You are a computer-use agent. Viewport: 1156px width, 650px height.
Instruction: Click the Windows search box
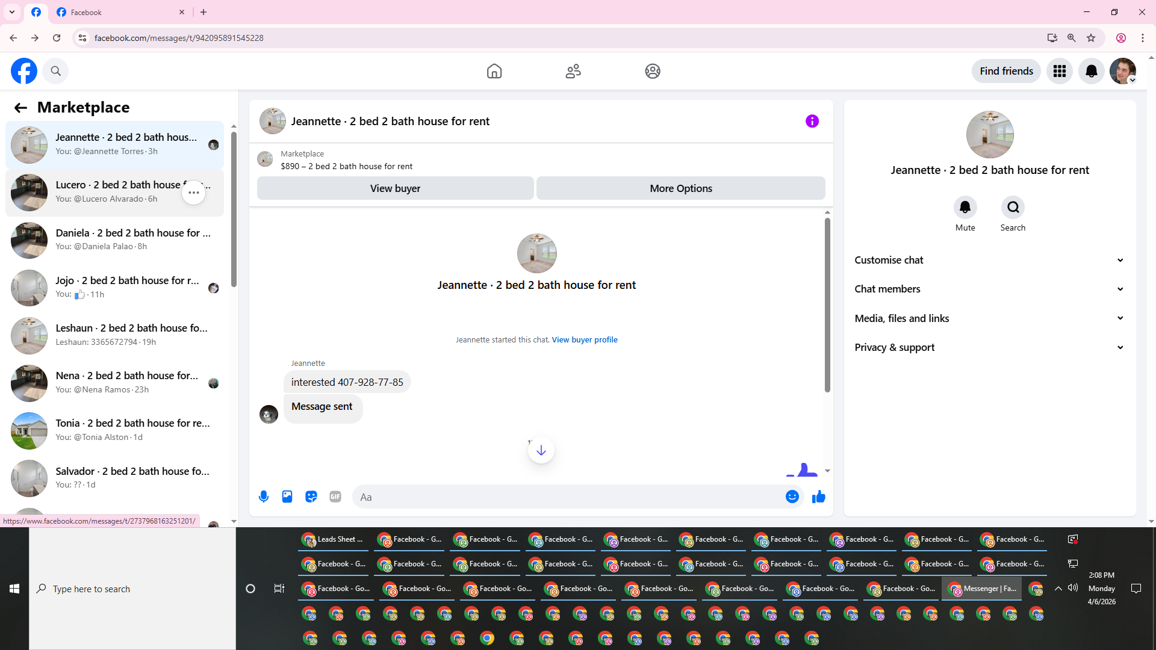click(x=132, y=589)
